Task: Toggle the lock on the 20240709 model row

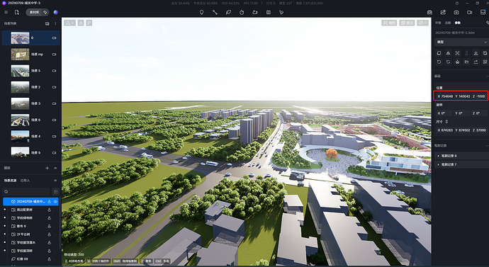Action: (x=50, y=202)
